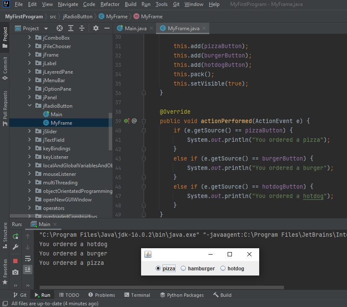The image size is (347, 307).
Task: Open the Terminal tab at the bottom
Action: click(x=137, y=295)
